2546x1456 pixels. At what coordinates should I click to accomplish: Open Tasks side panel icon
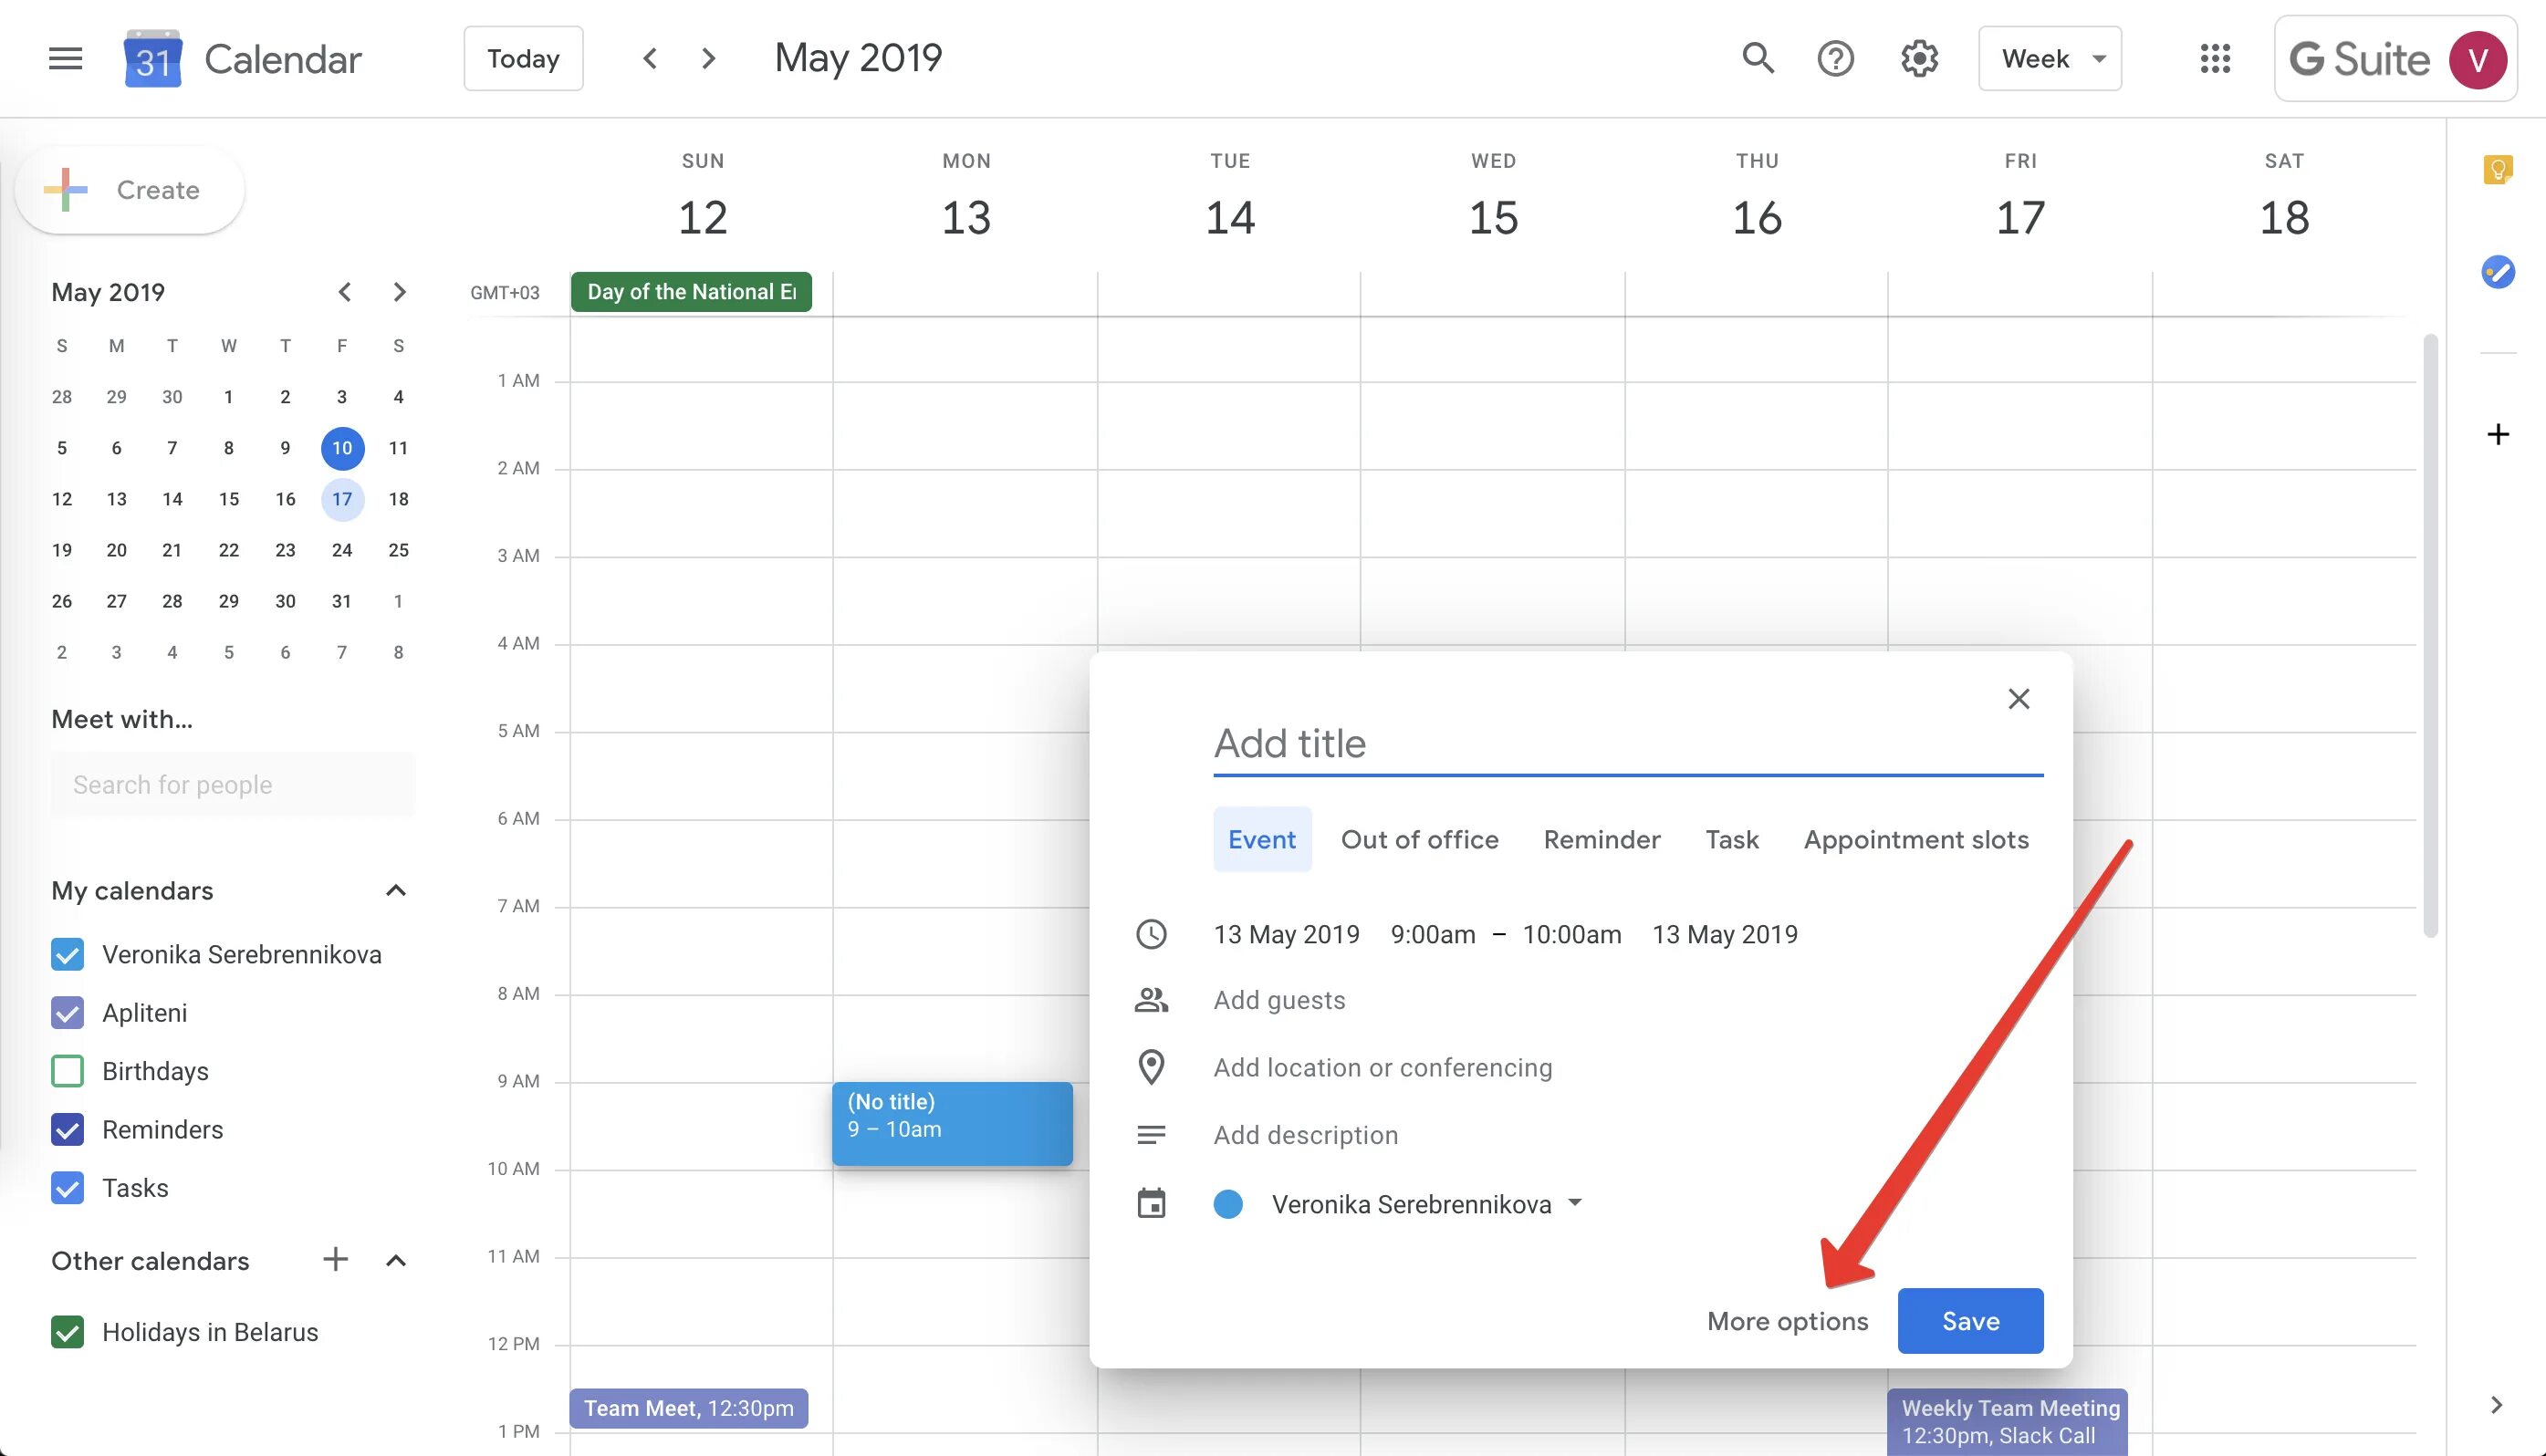(x=2497, y=272)
